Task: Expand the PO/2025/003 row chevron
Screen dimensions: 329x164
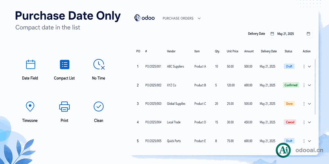Action: 309,104
